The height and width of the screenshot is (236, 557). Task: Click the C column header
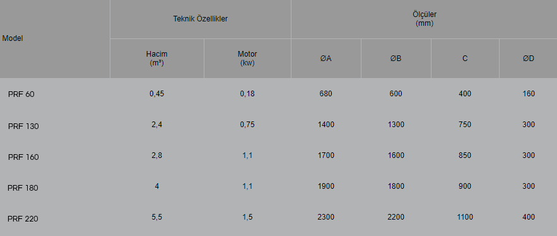[x=465, y=59]
